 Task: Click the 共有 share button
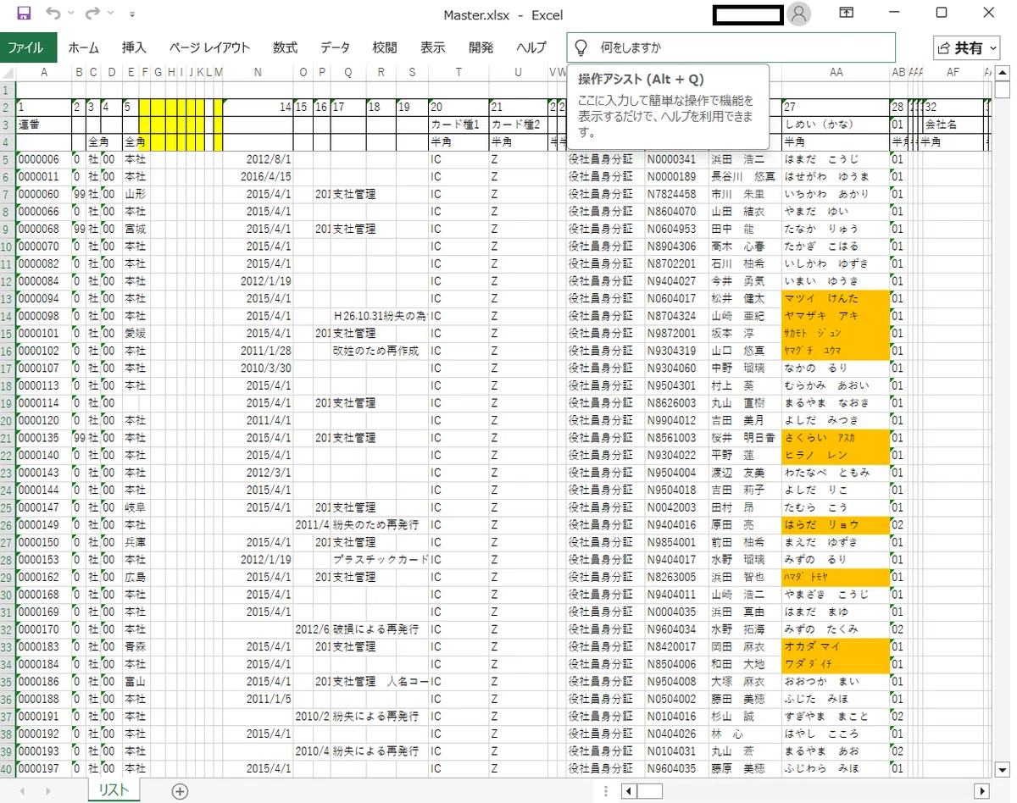(x=967, y=48)
